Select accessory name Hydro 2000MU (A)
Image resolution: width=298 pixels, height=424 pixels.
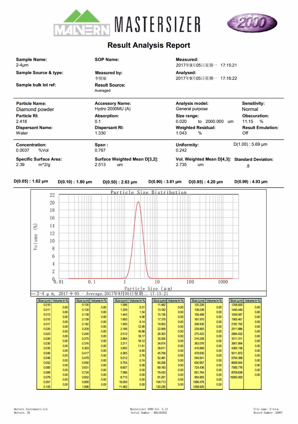(x=112, y=109)
